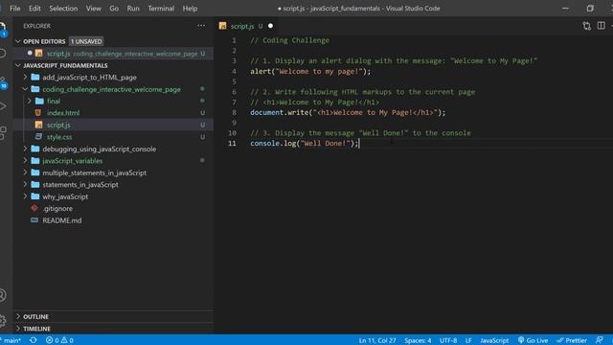This screenshot has height=345, width=613.
Task: Click Go Live in status bar
Action: pyautogui.click(x=533, y=340)
